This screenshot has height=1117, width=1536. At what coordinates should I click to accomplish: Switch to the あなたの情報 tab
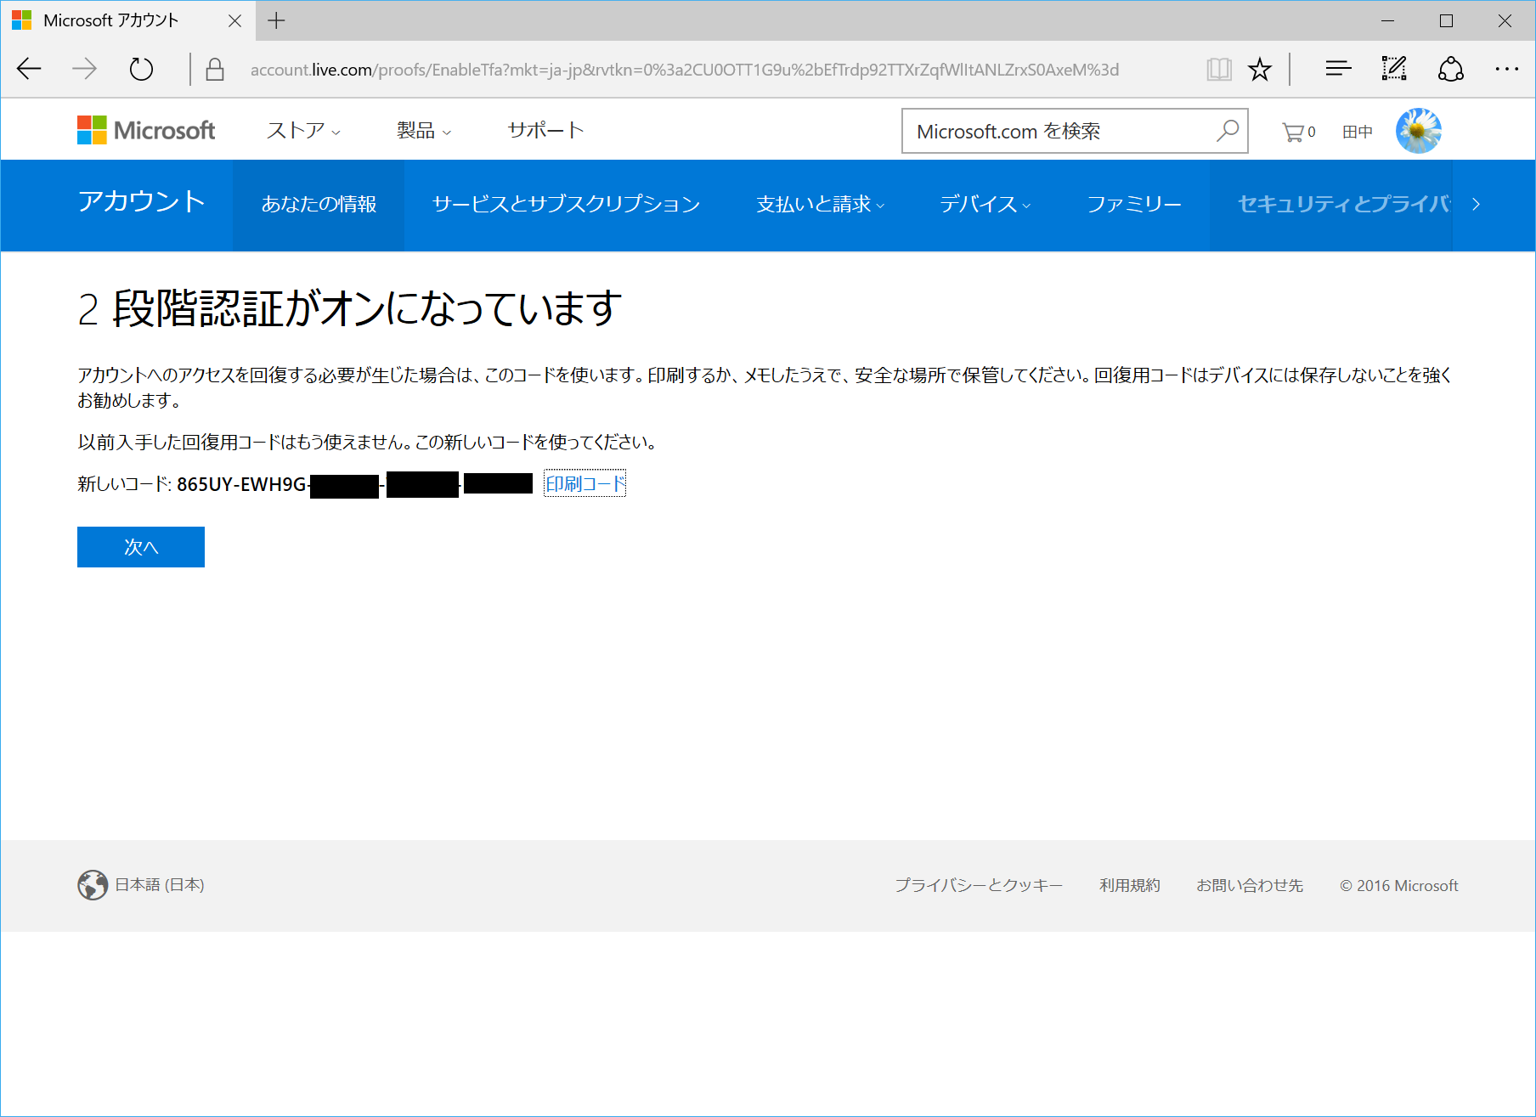pyautogui.click(x=319, y=205)
